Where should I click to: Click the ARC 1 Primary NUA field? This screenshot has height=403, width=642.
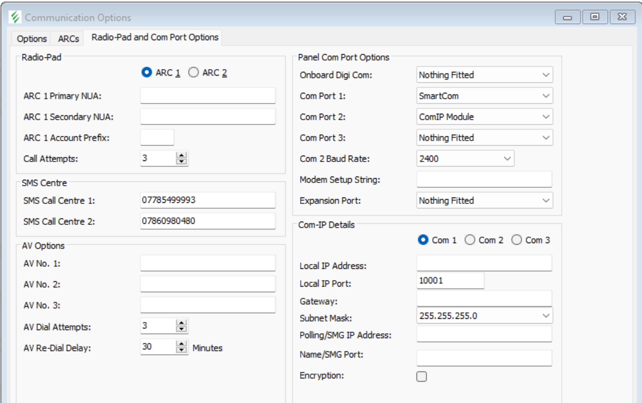click(207, 96)
